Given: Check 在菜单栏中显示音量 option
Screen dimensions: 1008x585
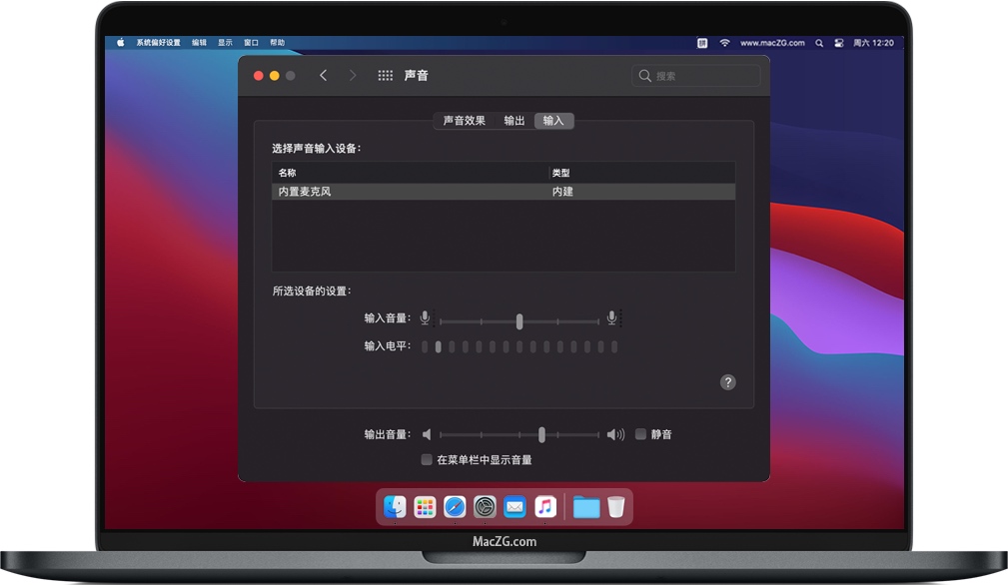Looking at the screenshot, I should coord(427,459).
